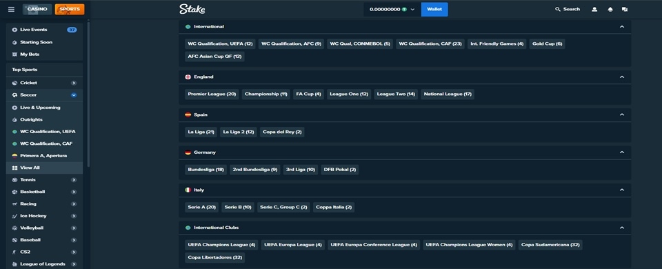This screenshot has width=662, height=269.
Task: Click the Live Events play icon
Action: click(x=14, y=30)
